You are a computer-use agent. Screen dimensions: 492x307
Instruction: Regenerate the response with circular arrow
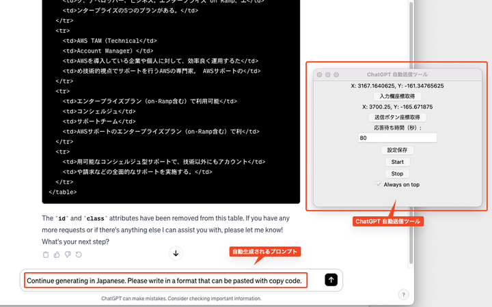tap(79, 254)
